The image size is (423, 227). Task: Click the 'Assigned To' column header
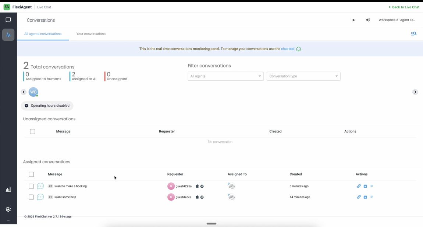click(x=237, y=174)
